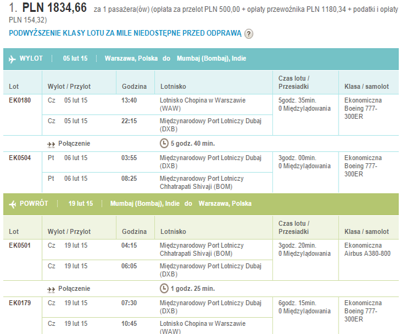Click Mumbaj (Bombaj), Indie in outbound header
Image resolution: width=407 pixels, height=334 pixels.
pos(211,59)
